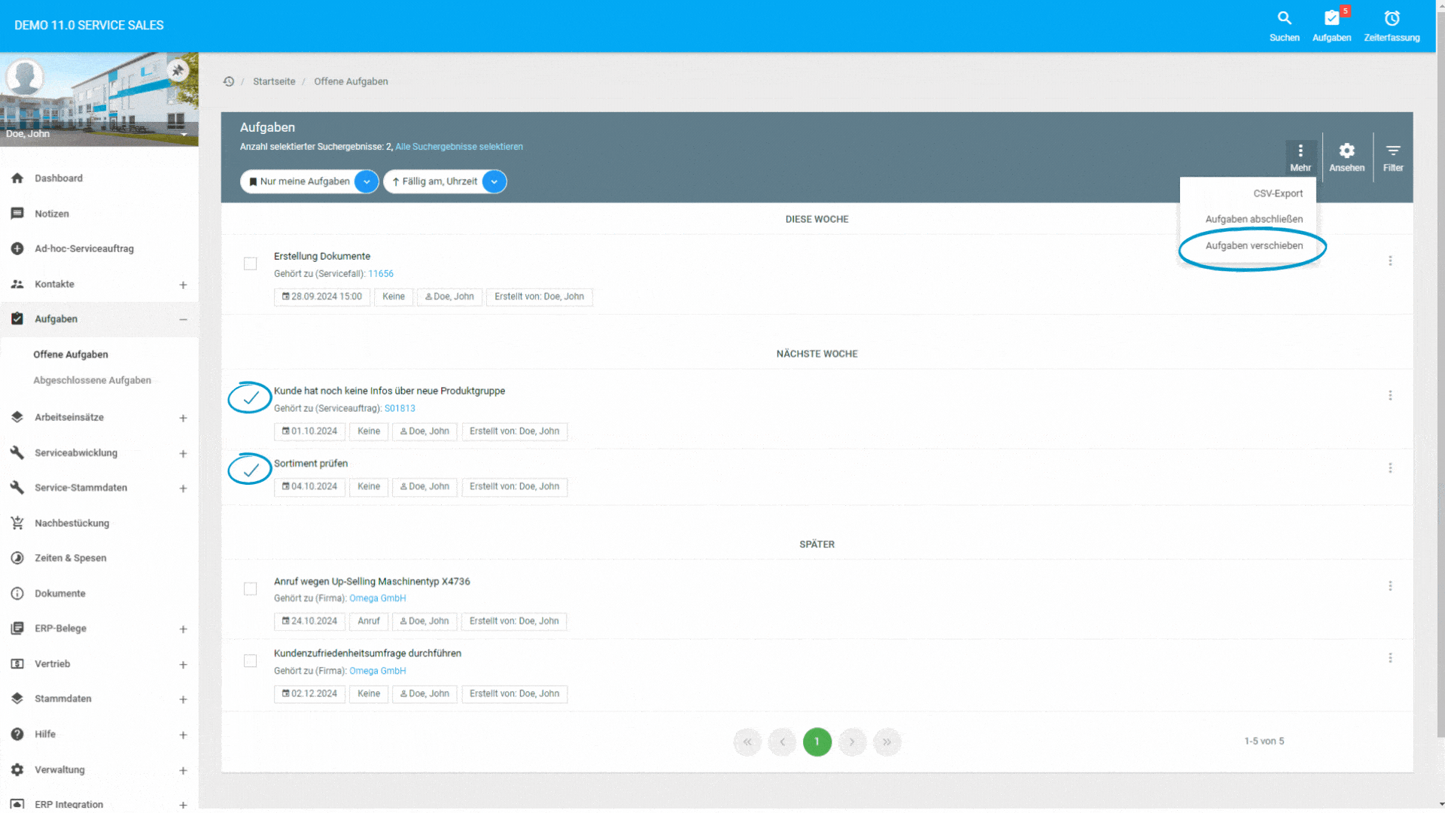This screenshot has height=813, width=1445.
Task: Open three-dot menu for Sortiment prüfen
Action: tap(1390, 468)
